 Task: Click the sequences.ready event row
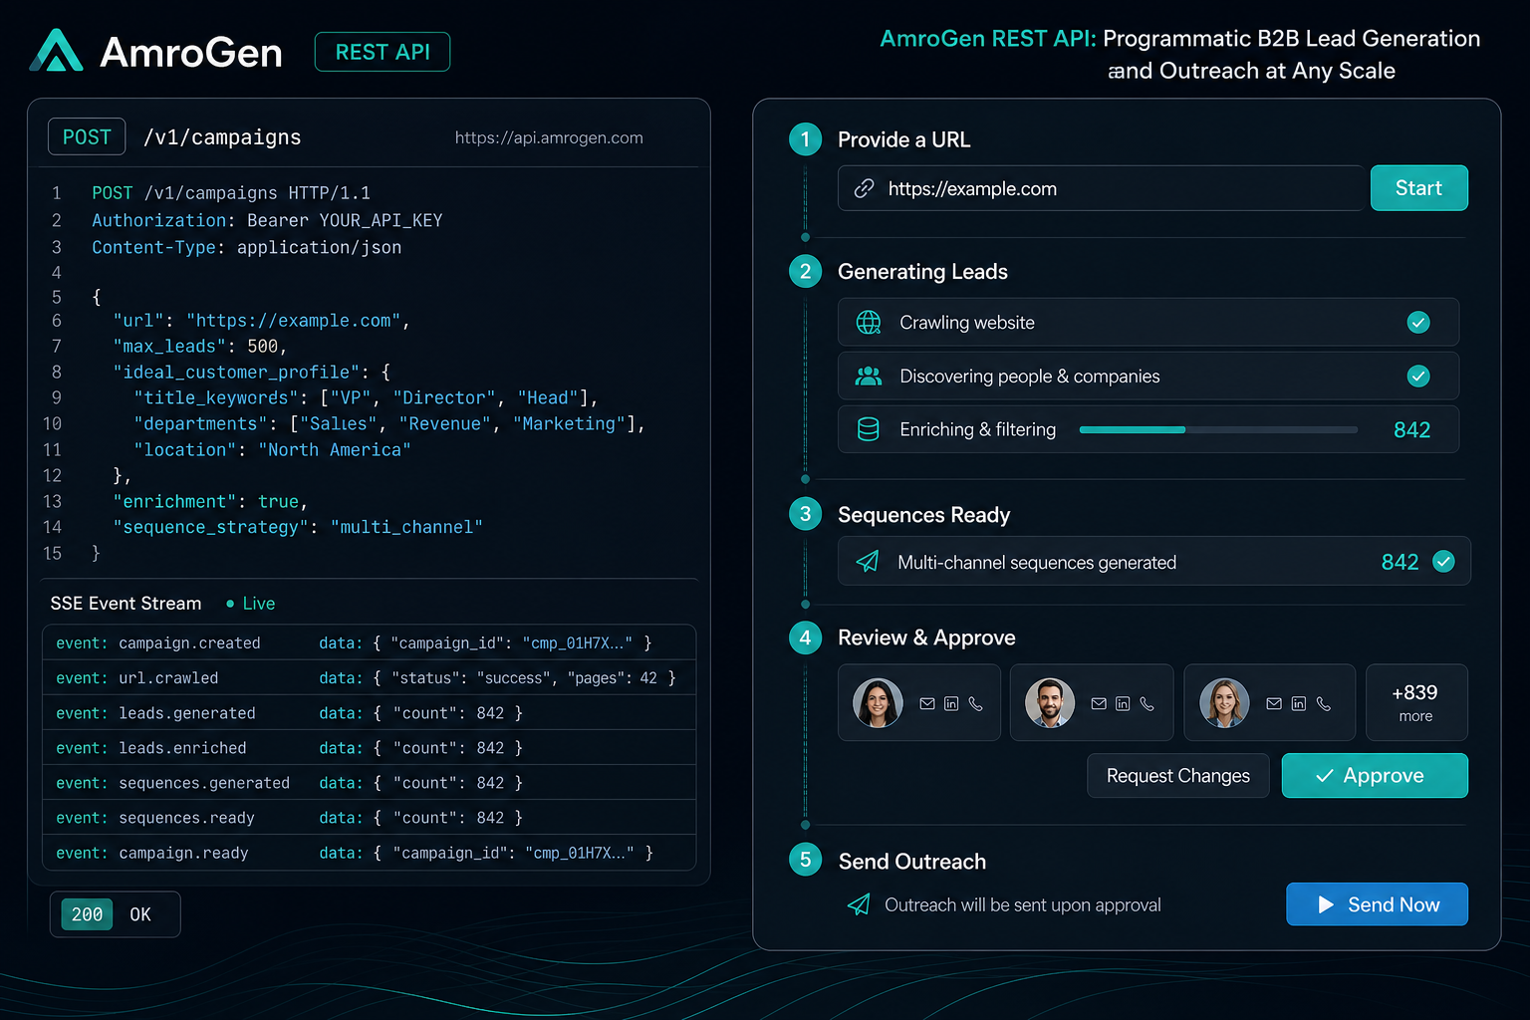click(x=369, y=818)
